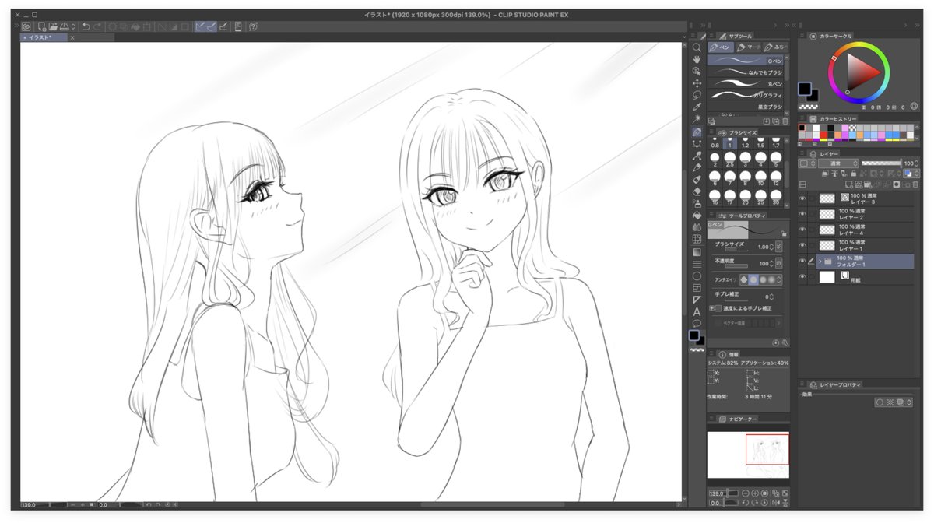
Task: Toggle 速度による手ブレ補正 checkbox
Action: point(718,308)
